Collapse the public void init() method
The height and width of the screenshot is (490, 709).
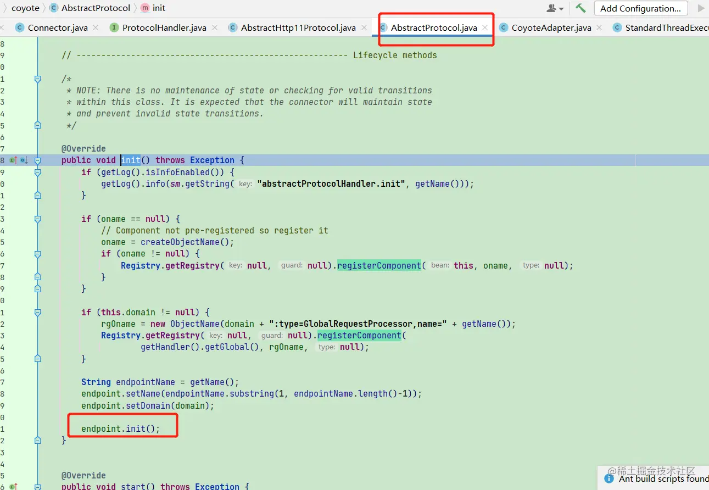[37, 160]
